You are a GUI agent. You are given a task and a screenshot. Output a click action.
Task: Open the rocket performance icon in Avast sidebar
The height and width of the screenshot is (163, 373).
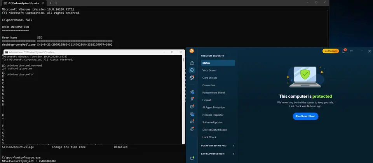click(192, 92)
